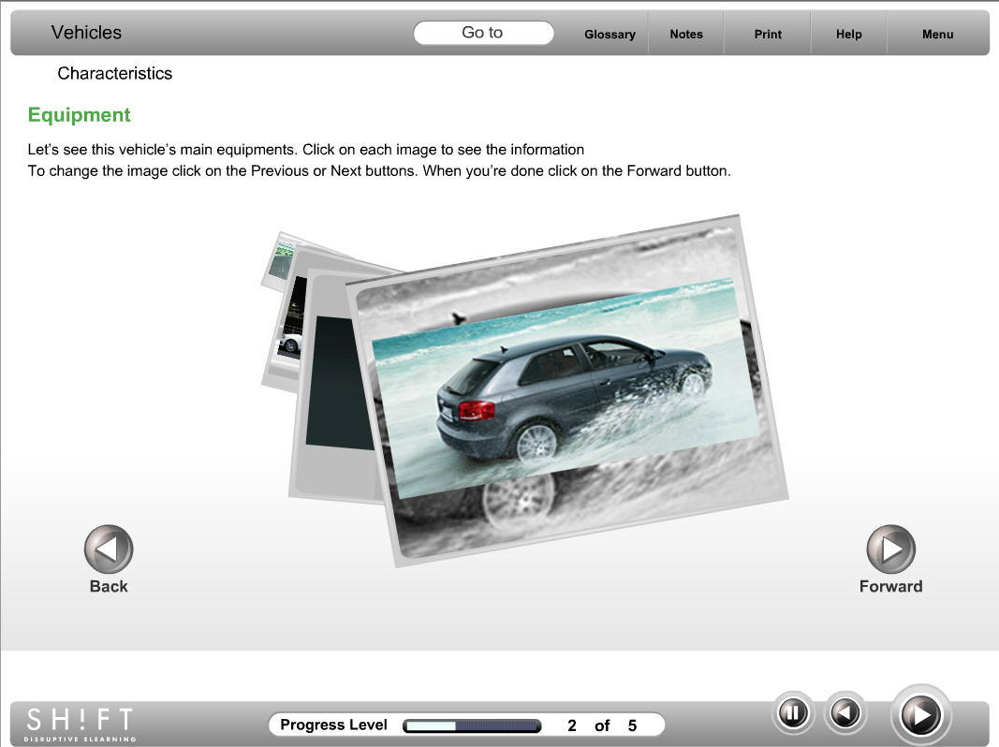Expand the Menu option in the top bar
Image resolution: width=999 pixels, height=747 pixels.
[937, 34]
